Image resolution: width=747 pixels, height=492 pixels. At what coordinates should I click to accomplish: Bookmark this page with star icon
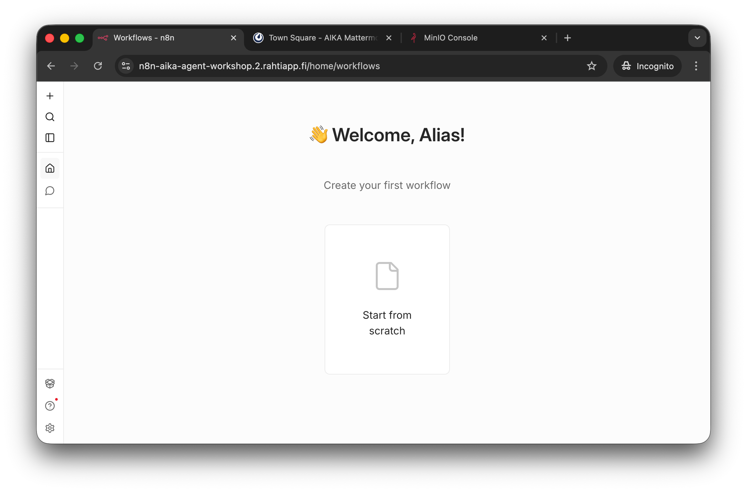pos(591,66)
